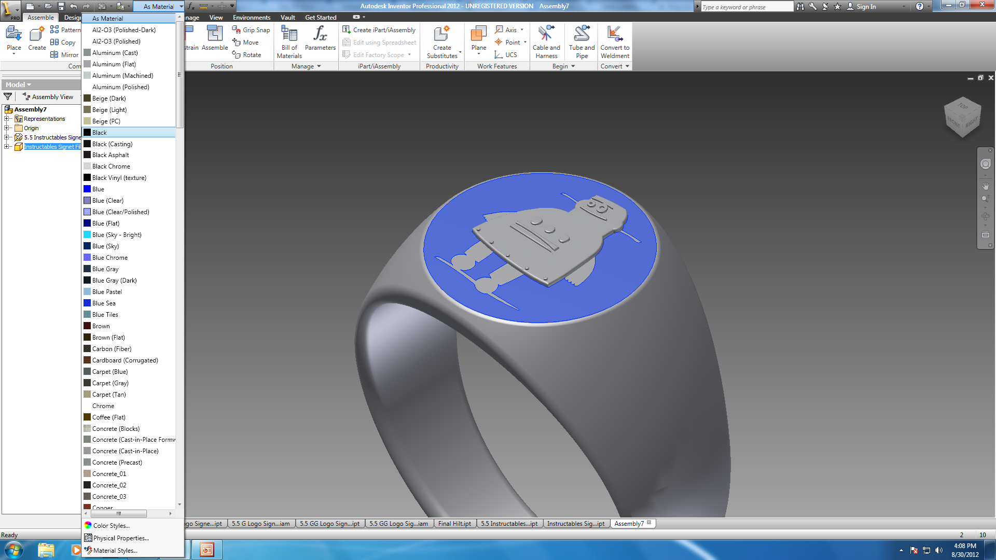
Task: Click the UCS tool
Action: point(506,55)
